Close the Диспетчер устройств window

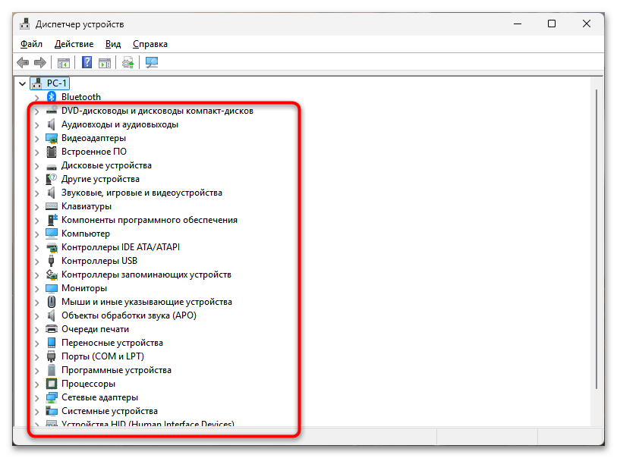click(587, 24)
